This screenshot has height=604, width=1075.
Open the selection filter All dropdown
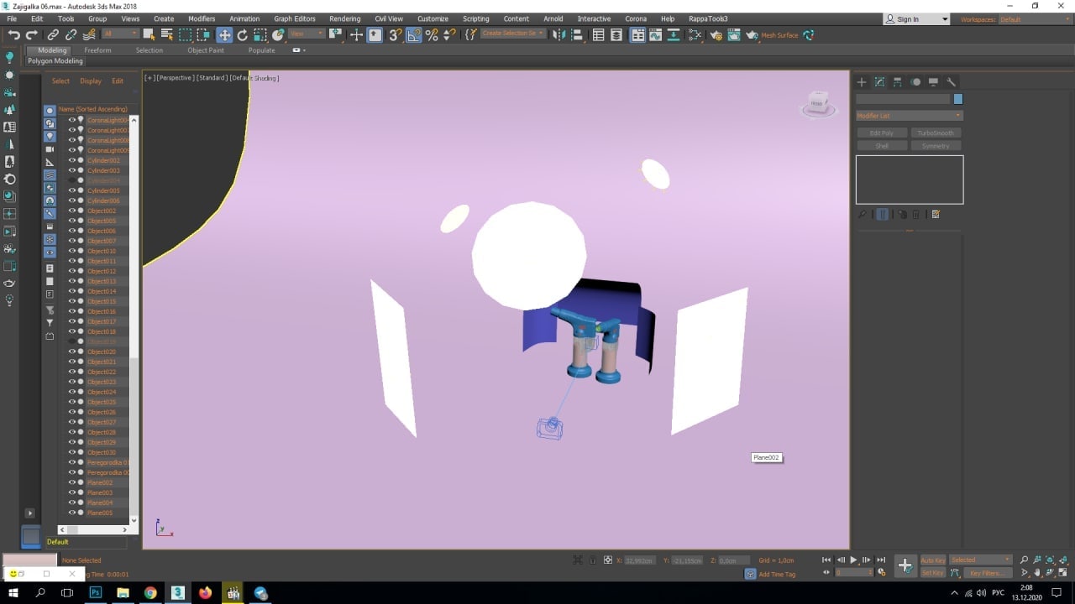pos(120,34)
